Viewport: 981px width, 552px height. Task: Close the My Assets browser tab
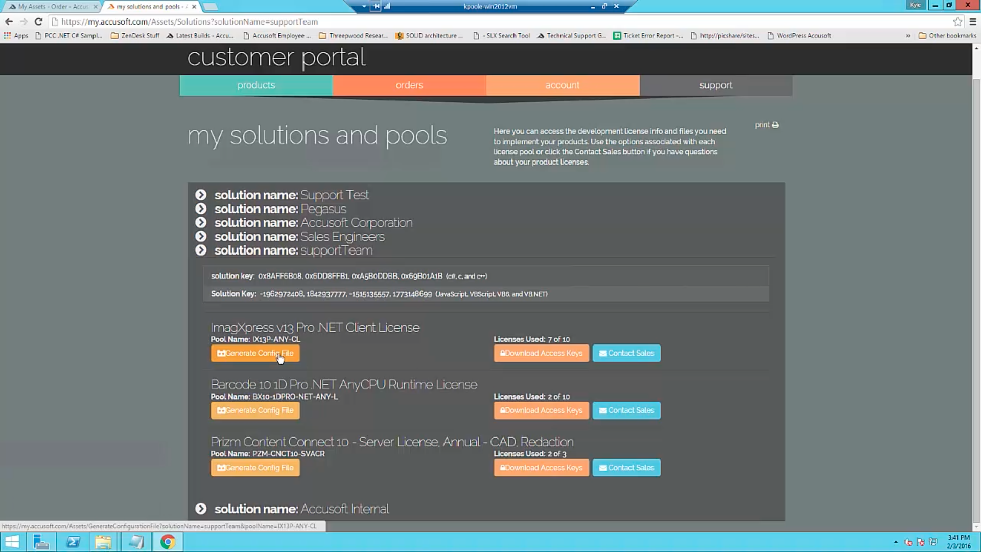[95, 7]
